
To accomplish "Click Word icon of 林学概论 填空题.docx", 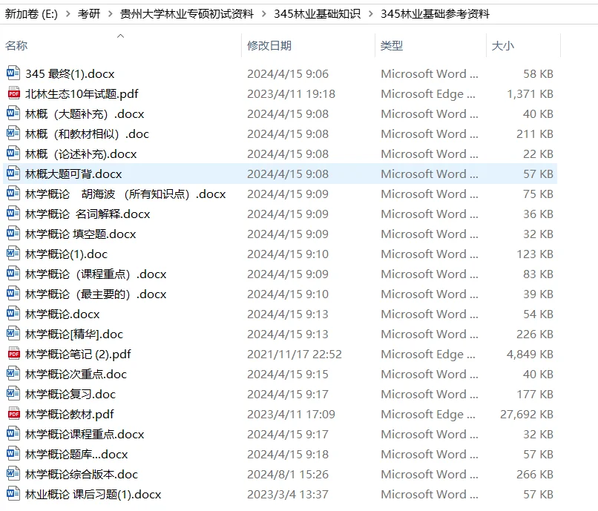I will point(13,233).
